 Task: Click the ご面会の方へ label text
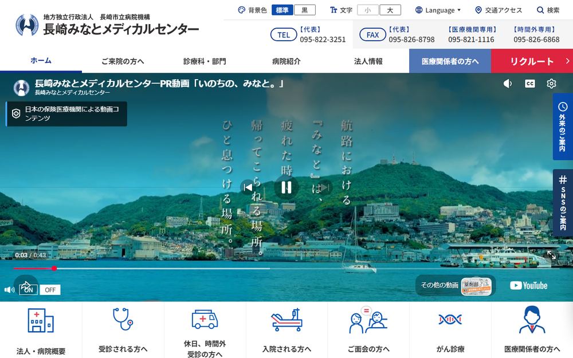(368, 349)
